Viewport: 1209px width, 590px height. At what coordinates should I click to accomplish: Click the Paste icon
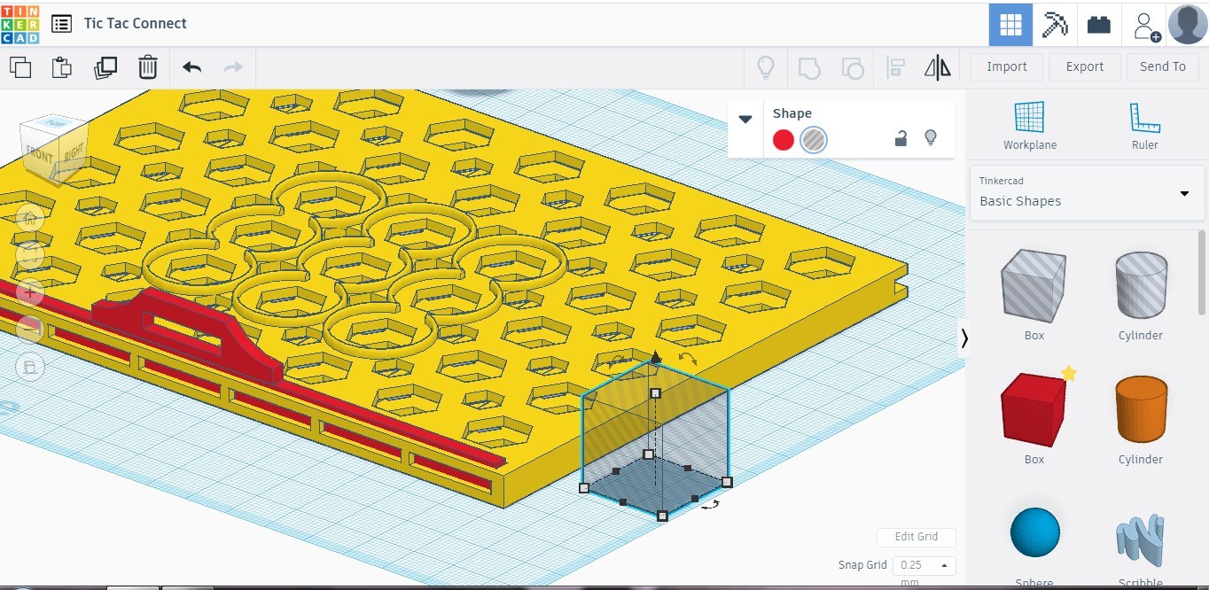coord(61,67)
